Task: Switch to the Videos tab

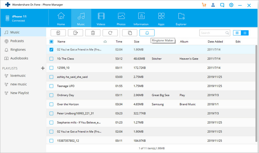Action: (x=101, y=19)
